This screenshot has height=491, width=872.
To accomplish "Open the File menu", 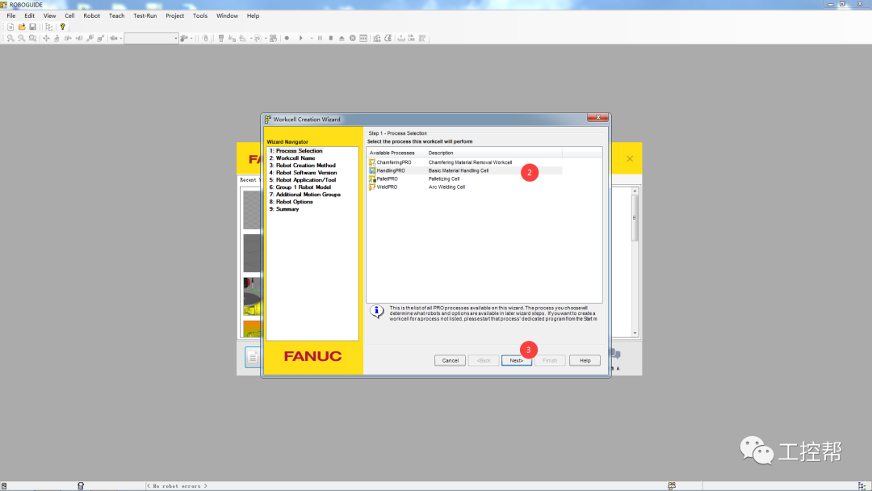I will [11, 15].
